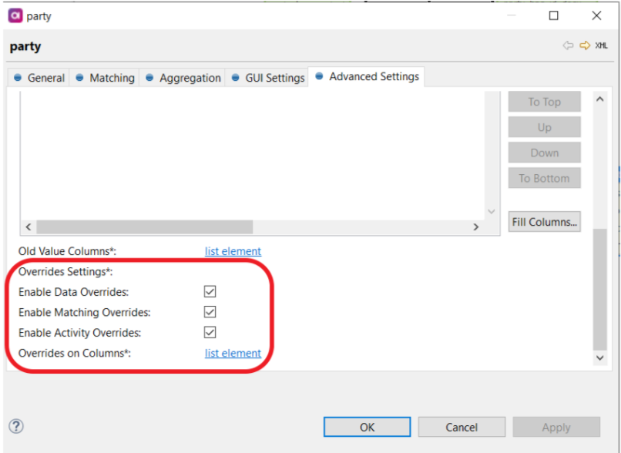Viewport: 621px width, 453px height.
Task: Open the XML source view icon
Action: click(601, 46)
